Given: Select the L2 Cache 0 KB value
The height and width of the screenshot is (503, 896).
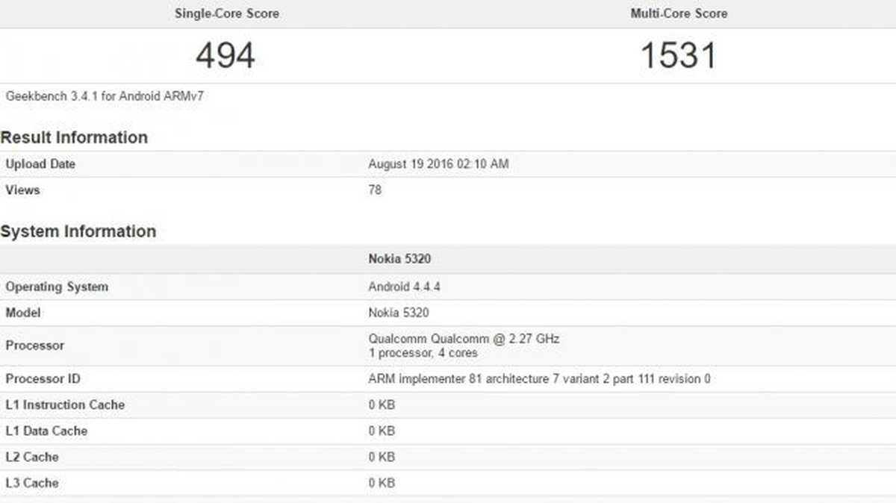Looking at the screenshot, I should click(x=382, y=457).
